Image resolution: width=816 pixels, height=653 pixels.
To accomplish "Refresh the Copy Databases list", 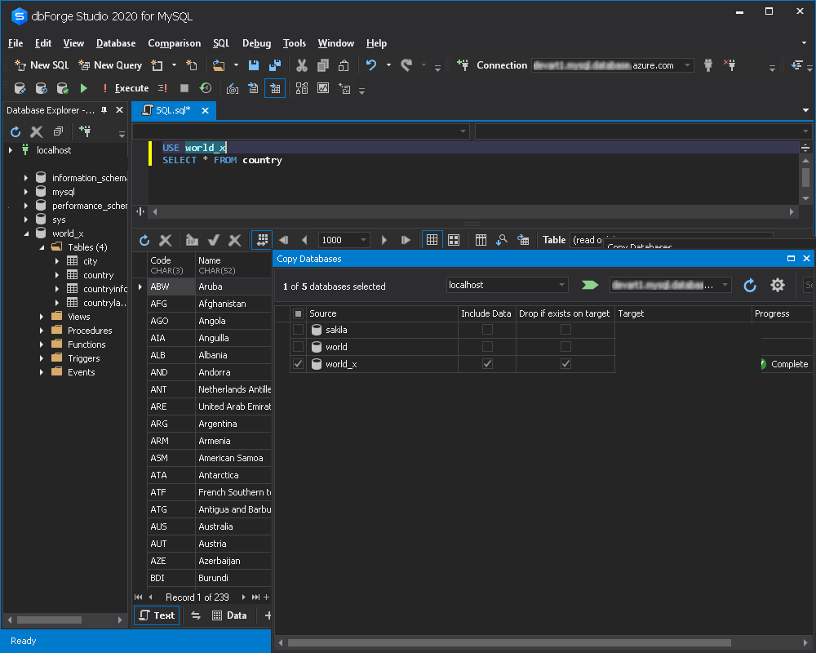I will coord(749,285).
